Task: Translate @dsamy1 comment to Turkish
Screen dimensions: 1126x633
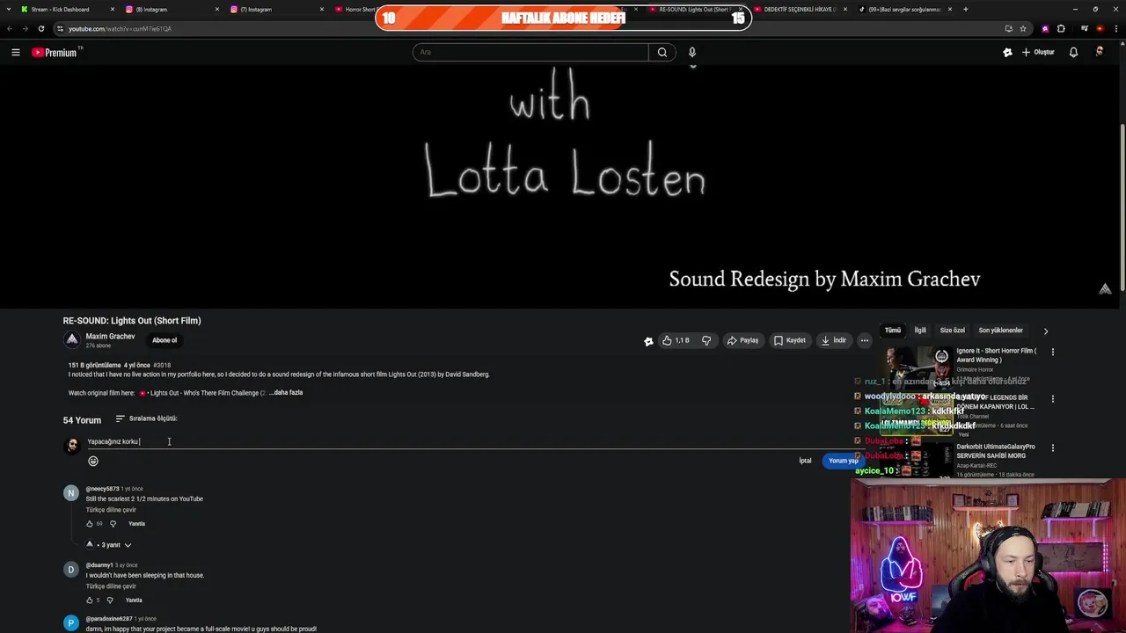Action: (111, 586)
